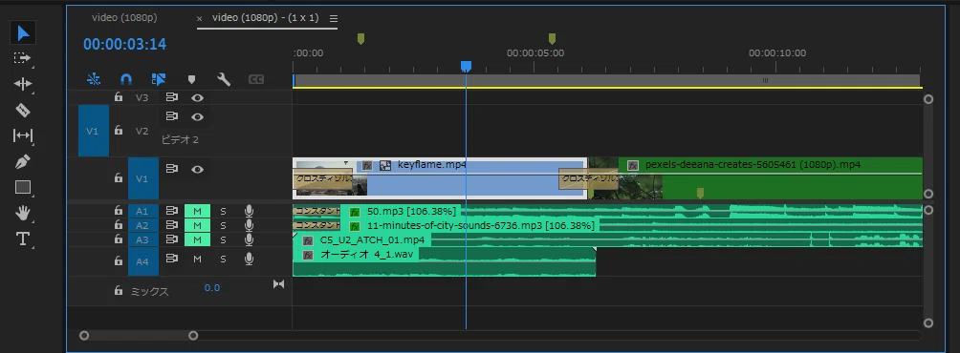Select the Type tool
Image resolution: width=960 pixels, height=353 pixels.
(23, 239)
